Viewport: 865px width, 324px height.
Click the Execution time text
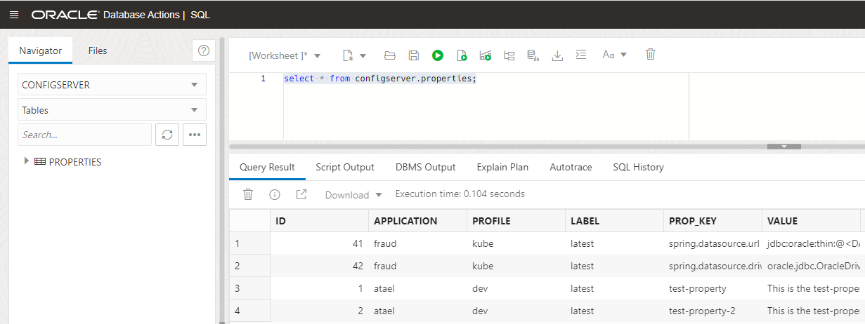[x=460, y=194]
